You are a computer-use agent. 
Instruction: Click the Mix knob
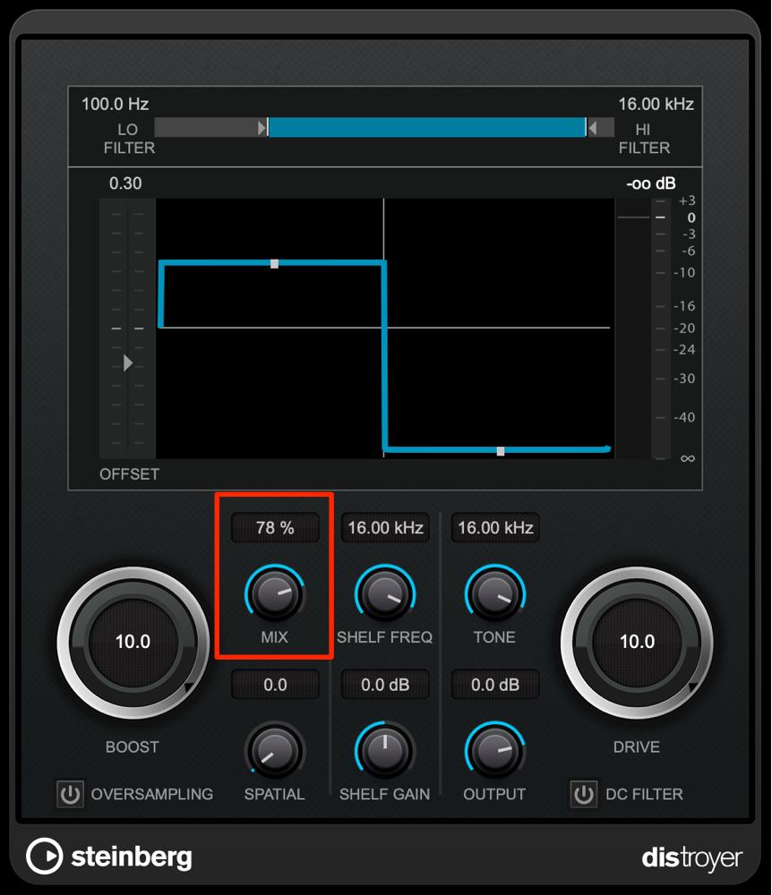point(275,593)
